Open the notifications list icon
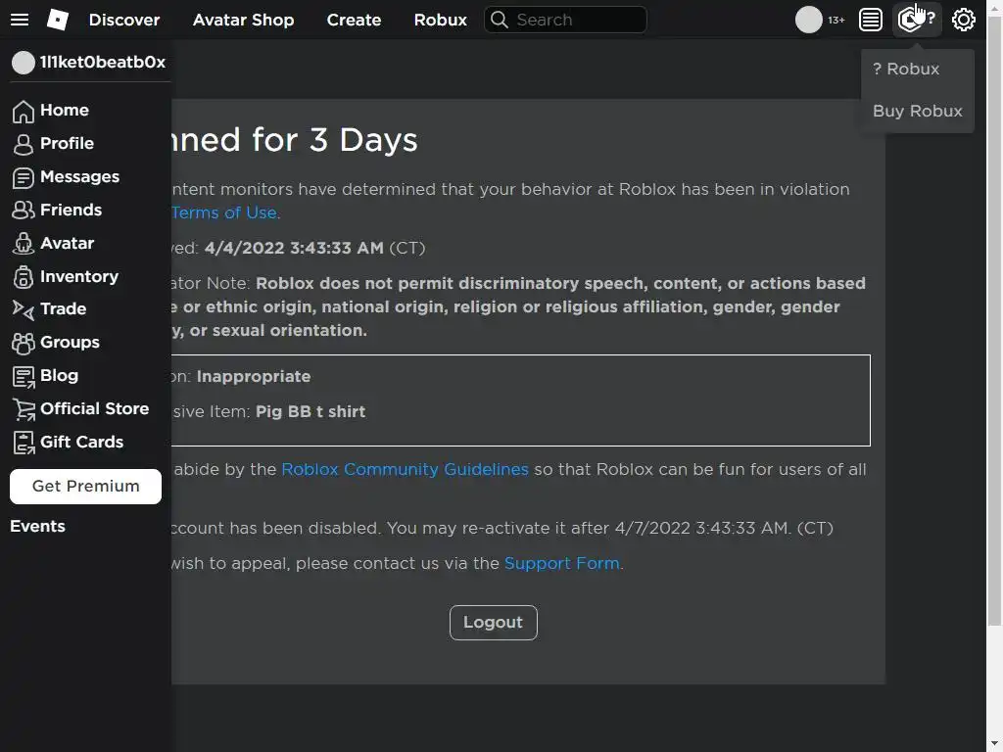Image resolution: width=1003 pixels, height=752 pixels. [870, 20]
